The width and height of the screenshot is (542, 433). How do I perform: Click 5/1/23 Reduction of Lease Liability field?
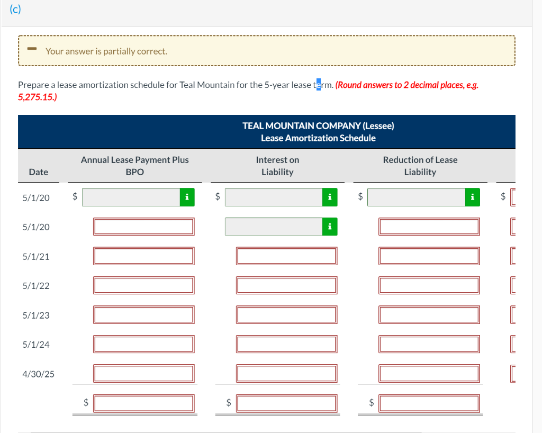[x=429, y=315]
